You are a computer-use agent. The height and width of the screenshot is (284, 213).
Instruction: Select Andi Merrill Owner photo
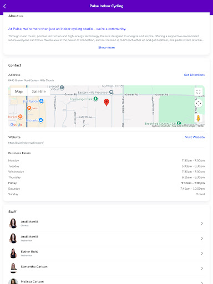click(x=13, y=224)
